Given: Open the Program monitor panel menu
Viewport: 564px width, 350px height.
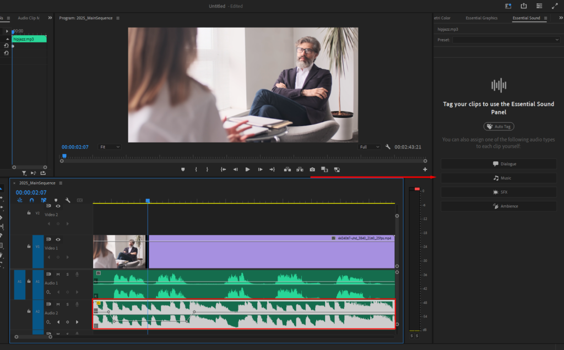Looking at the screenshot, I should coord(118,18).
